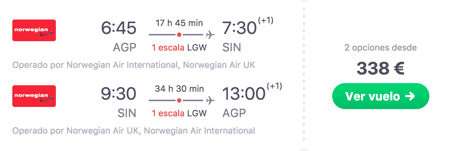This screenshot has width=449, height=151.
Task: Click the red stopover dot on return route
Action: click(179, 100)
